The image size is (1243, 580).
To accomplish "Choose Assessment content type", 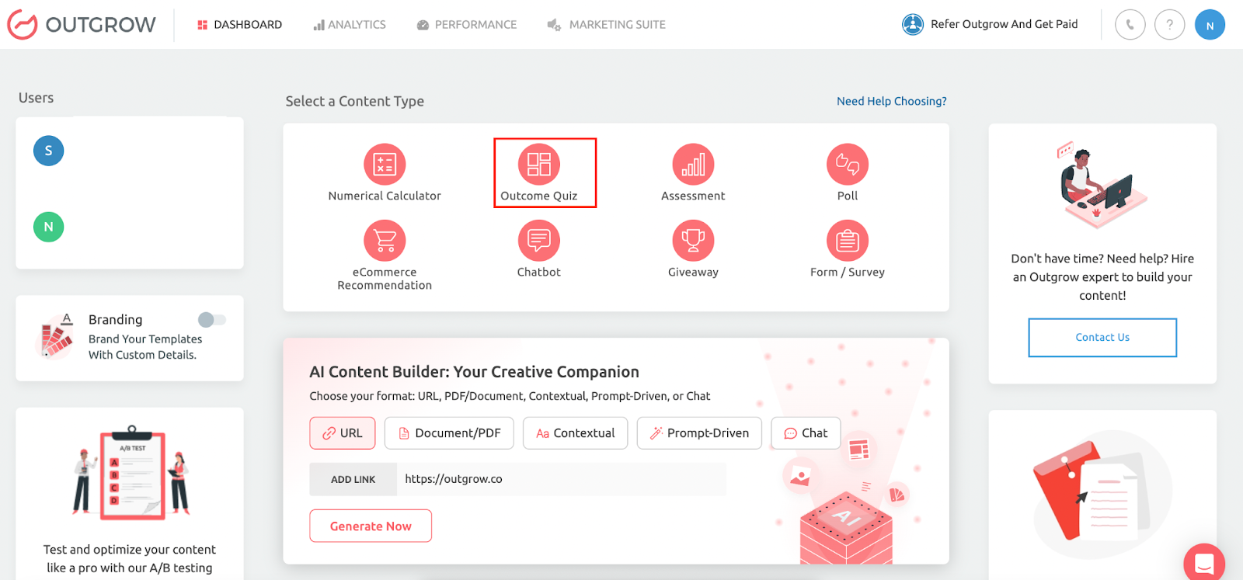I will [693, 173].
